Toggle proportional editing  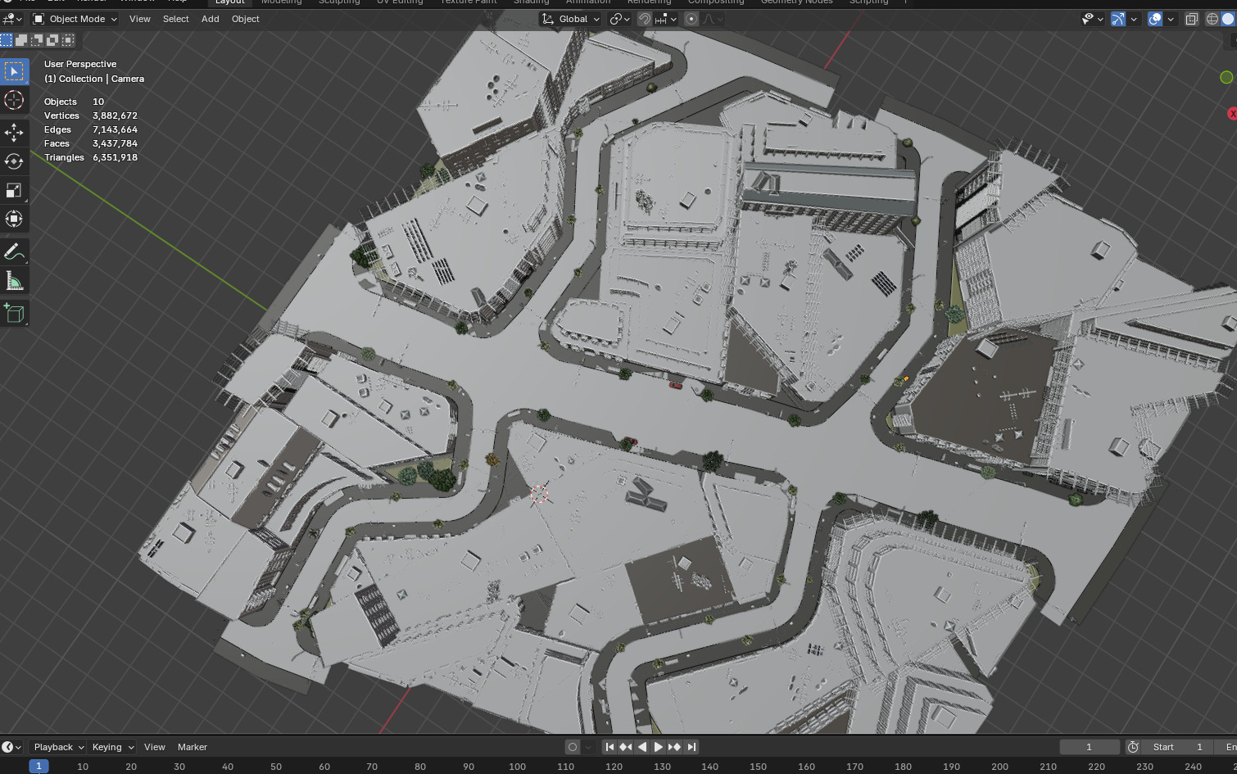point(691,19)
